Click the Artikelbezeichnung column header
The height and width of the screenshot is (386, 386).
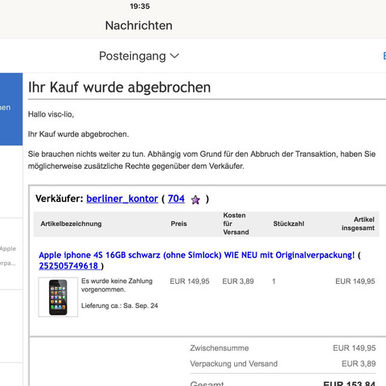pyautogui.click(x=71, y=224)
